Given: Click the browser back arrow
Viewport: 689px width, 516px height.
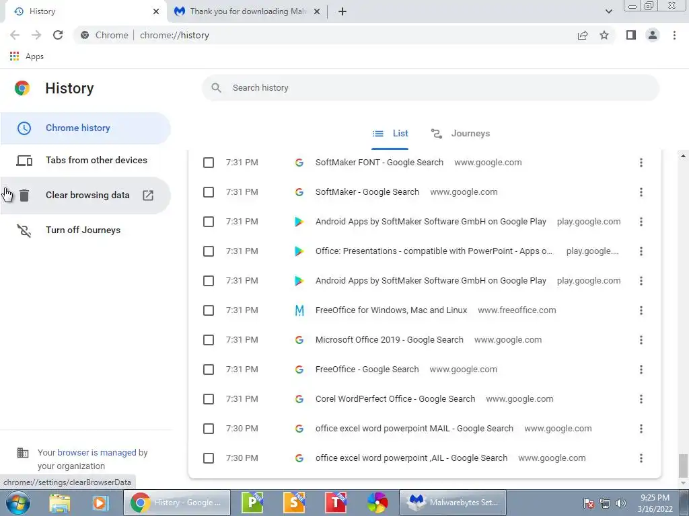Looking at the screenshot, I should (x=15, y=35).
